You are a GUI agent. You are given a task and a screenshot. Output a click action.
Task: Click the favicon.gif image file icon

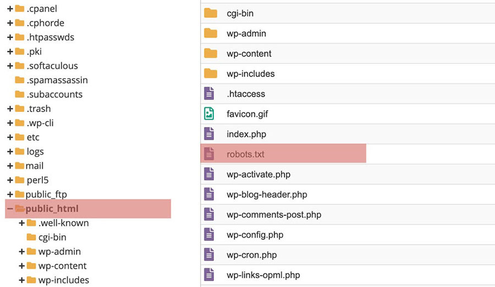click(x=209, y=114)
